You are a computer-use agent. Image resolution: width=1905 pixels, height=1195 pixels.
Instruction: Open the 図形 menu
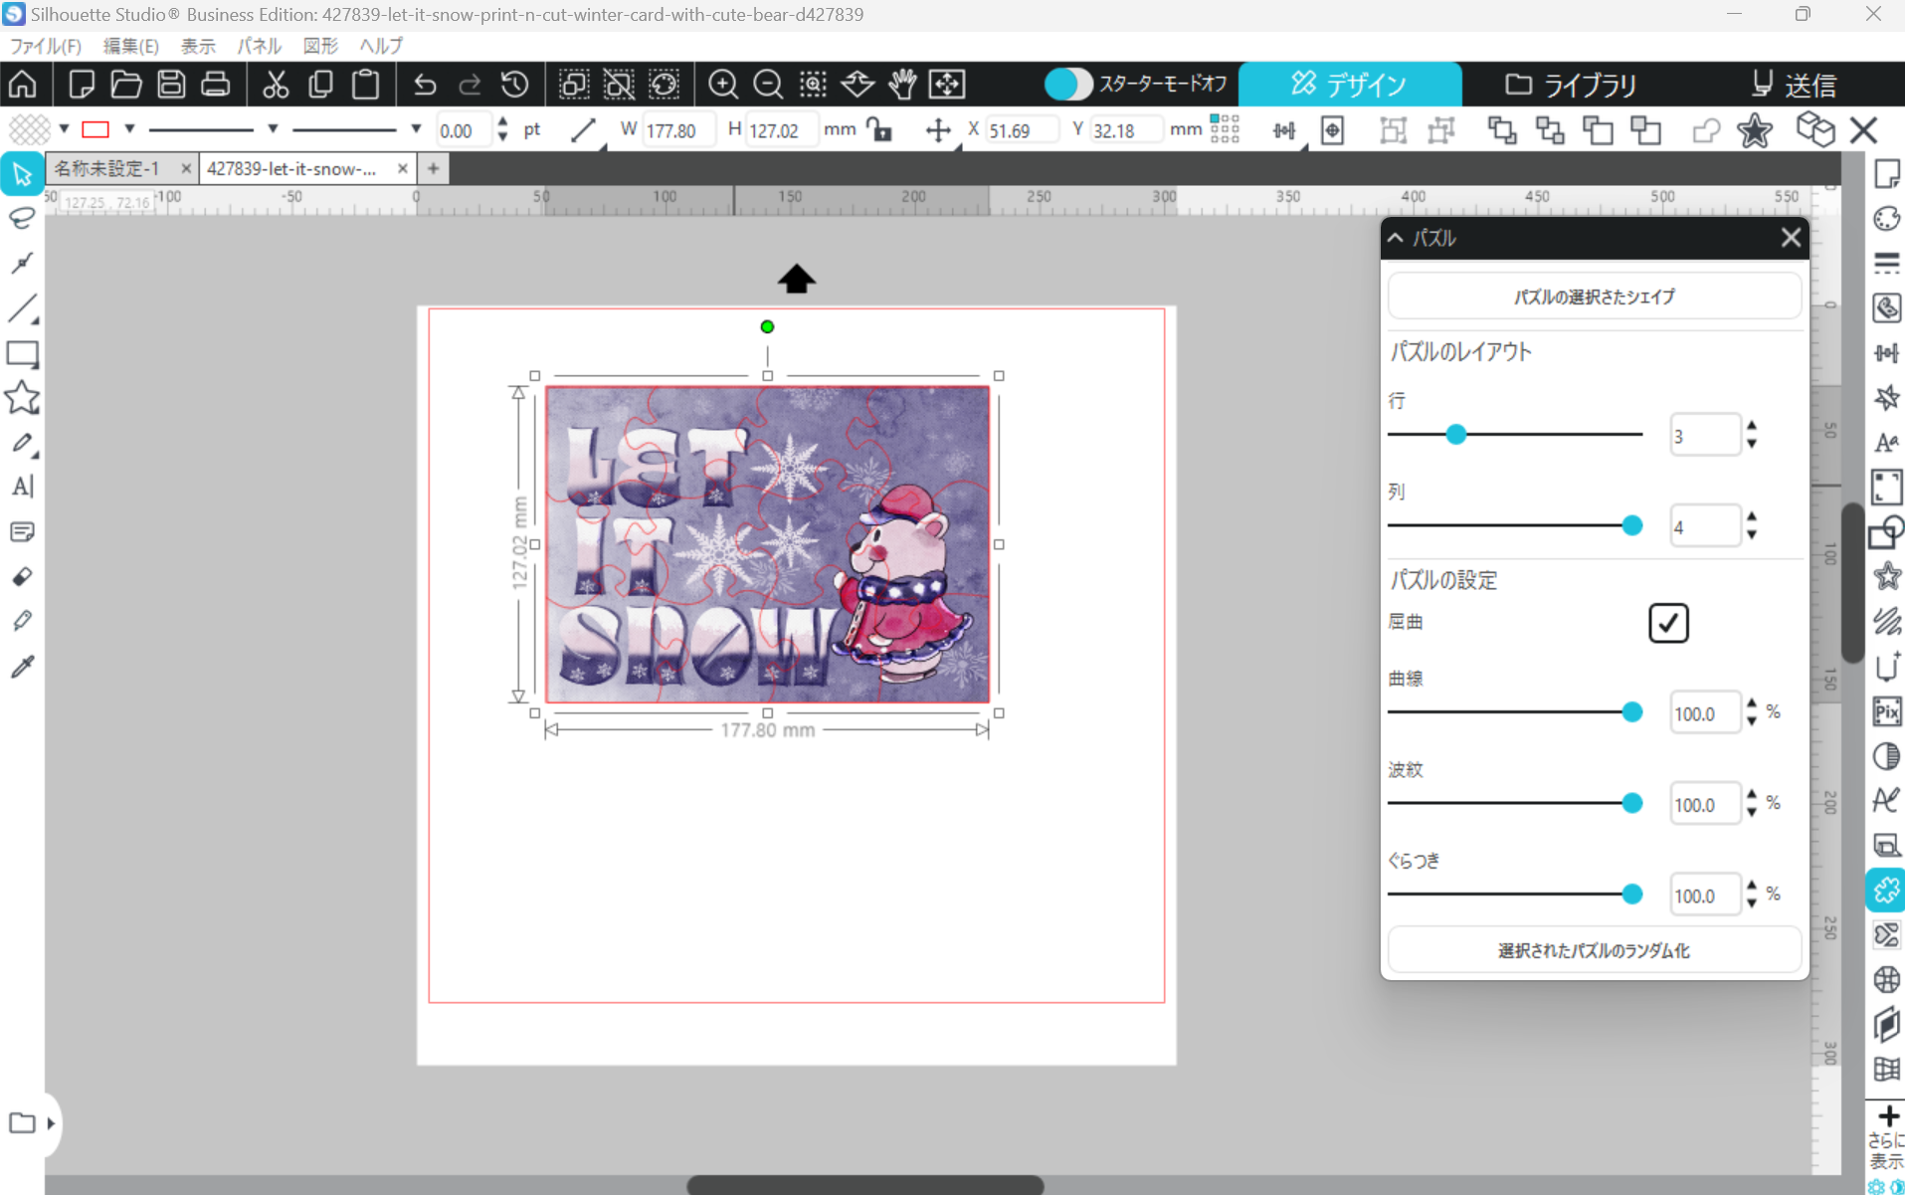320,46
